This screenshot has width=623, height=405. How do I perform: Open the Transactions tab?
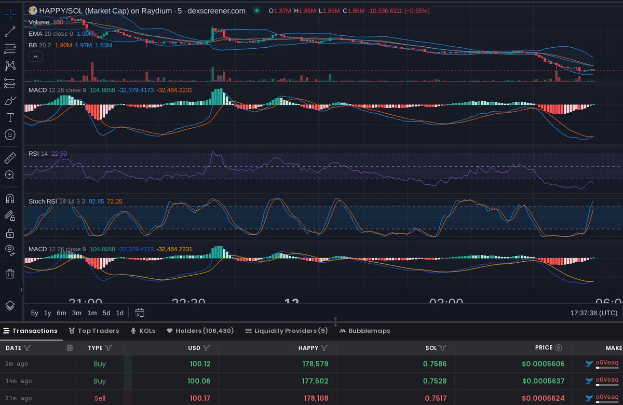click(x=31, y=331)
